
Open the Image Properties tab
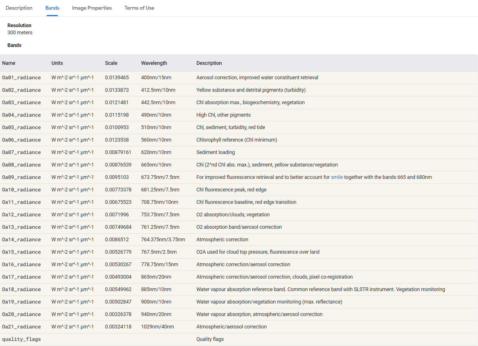click(92, 8)
